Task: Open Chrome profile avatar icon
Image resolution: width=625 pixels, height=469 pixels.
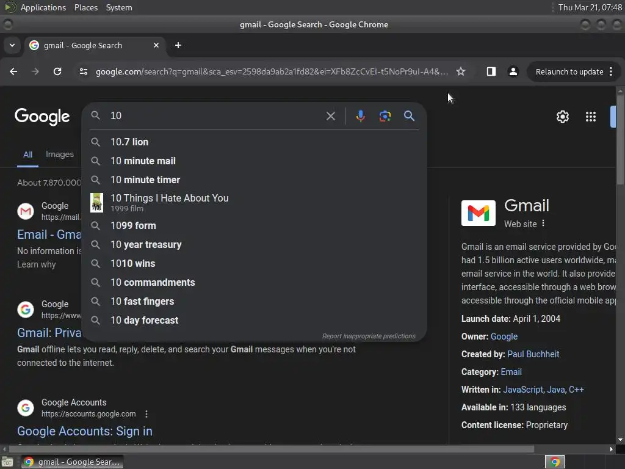Action: (513, 71)
